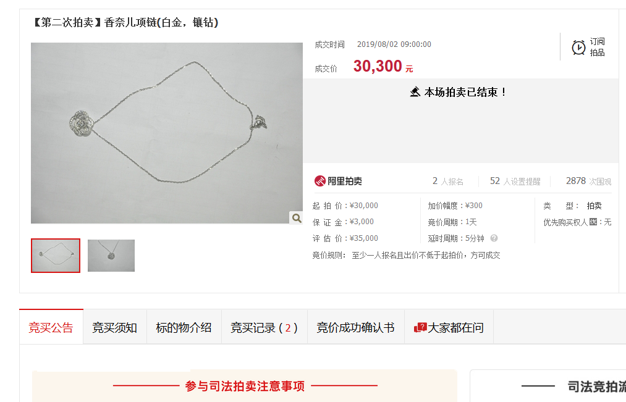Open the 标的物介绍 tab
626x402 pixels.
[184, 327]
